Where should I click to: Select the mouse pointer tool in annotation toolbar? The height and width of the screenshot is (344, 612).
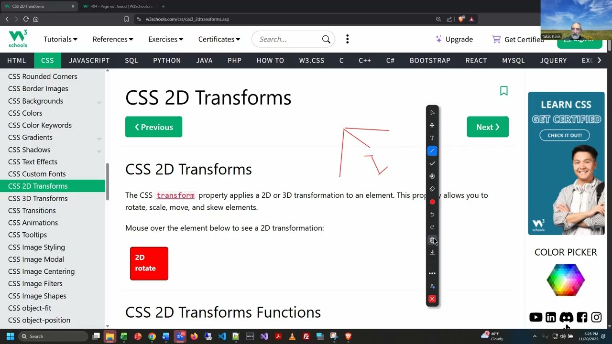tap(432, 112)
